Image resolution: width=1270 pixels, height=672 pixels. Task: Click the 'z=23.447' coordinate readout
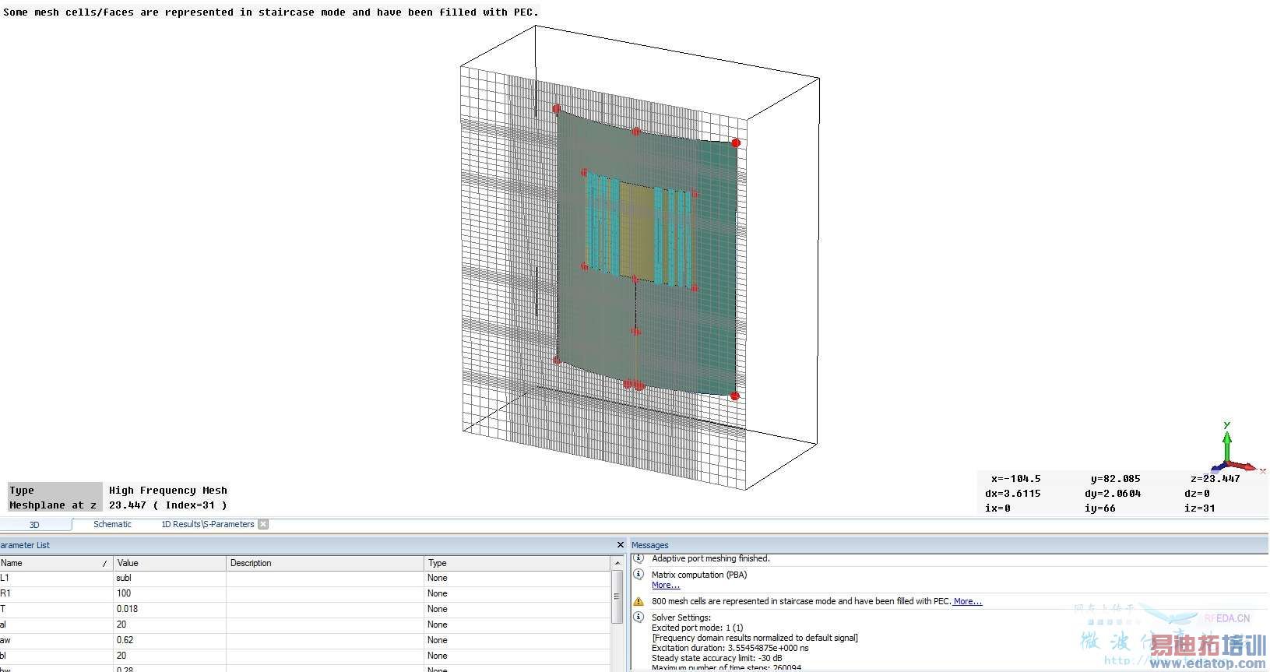(x=1215, y=479)
